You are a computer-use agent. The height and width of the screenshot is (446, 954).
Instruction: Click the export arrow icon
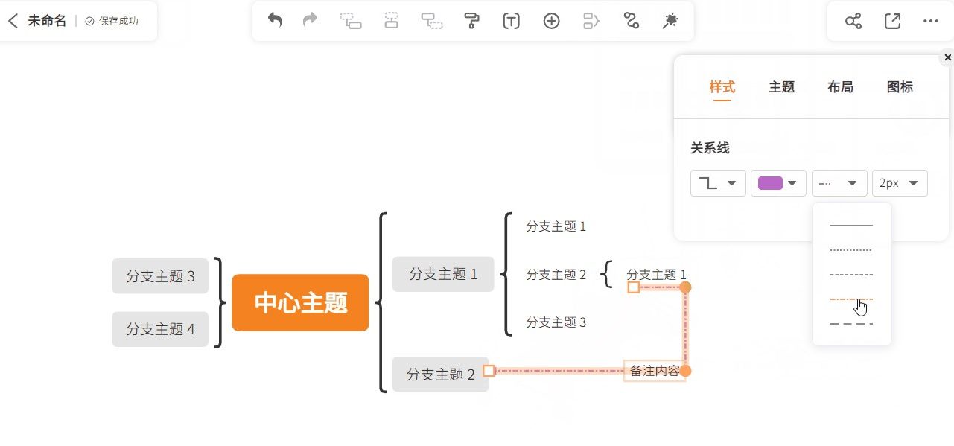pos(892,21)
